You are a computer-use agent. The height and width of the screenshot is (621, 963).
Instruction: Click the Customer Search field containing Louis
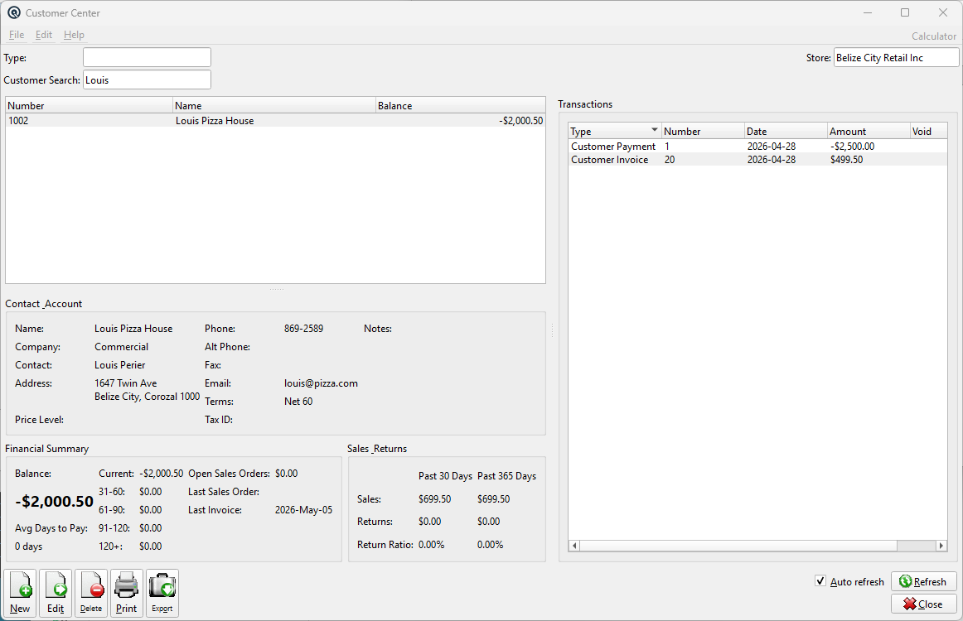pyautogui.click(x=147, y=79)
